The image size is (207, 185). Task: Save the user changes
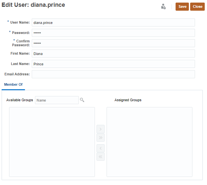(182, 6)
